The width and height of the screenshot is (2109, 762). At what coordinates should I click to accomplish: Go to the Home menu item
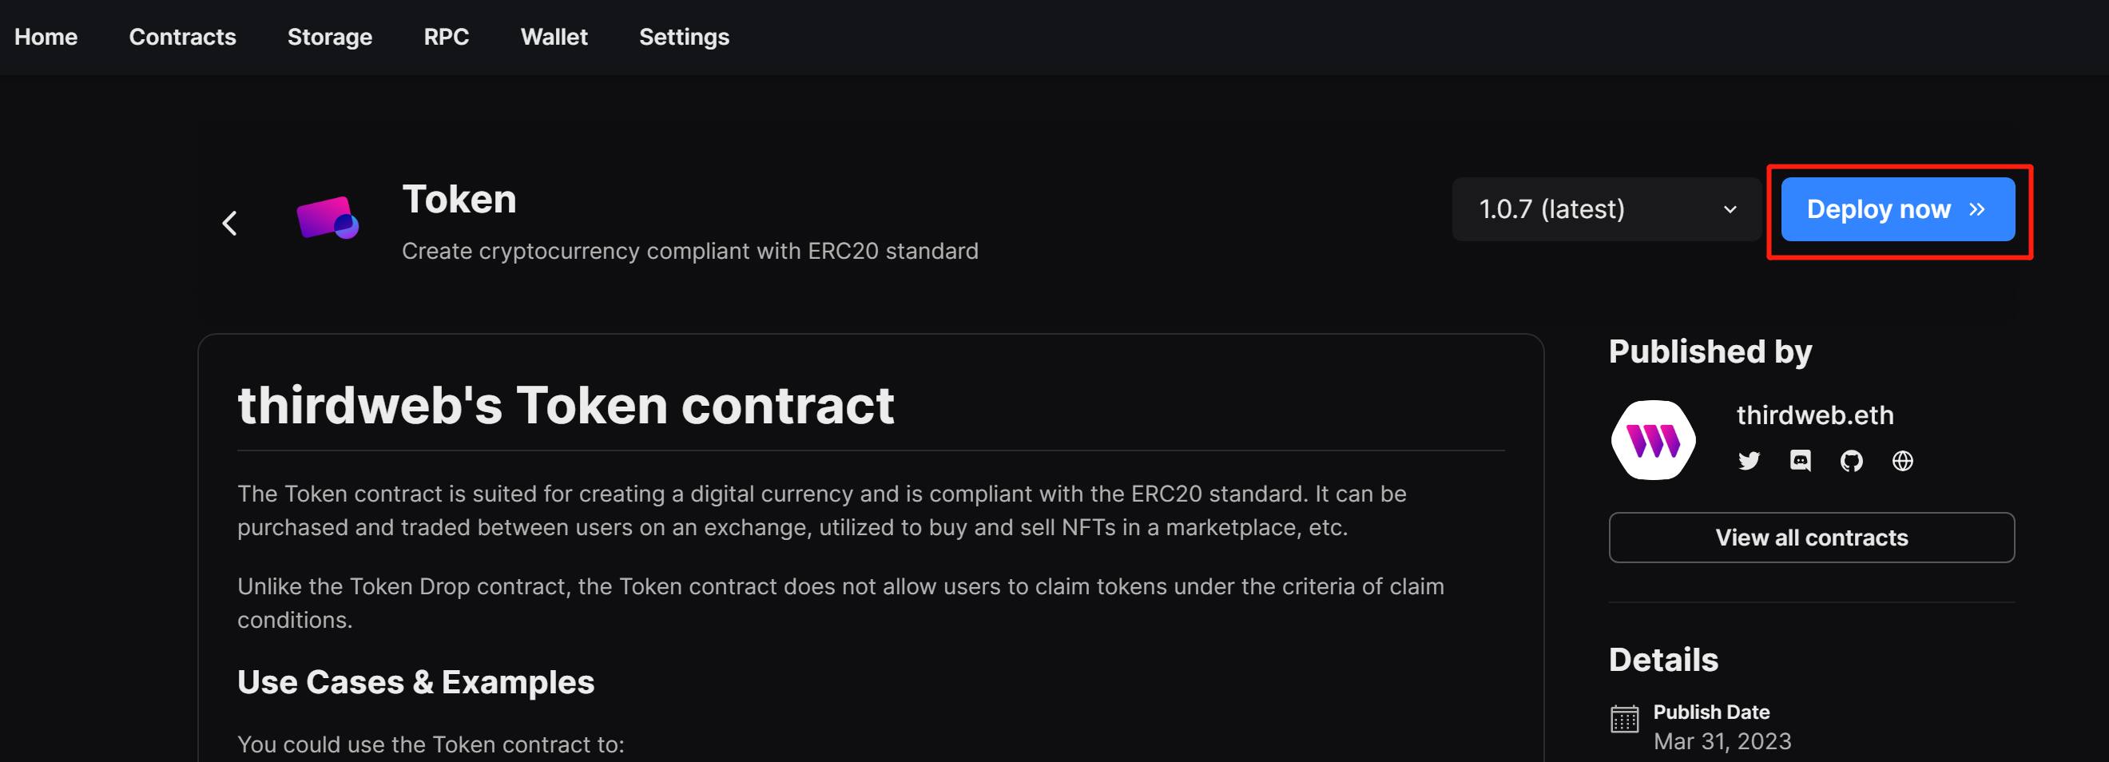point(46,37)
